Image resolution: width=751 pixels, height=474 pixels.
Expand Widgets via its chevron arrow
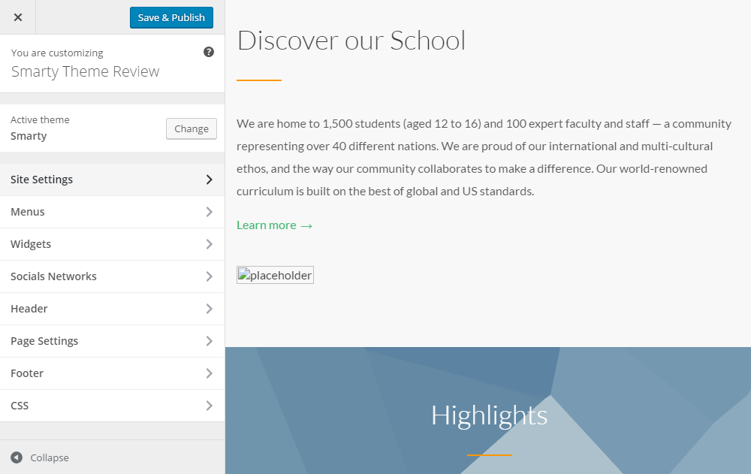(210, 244)
